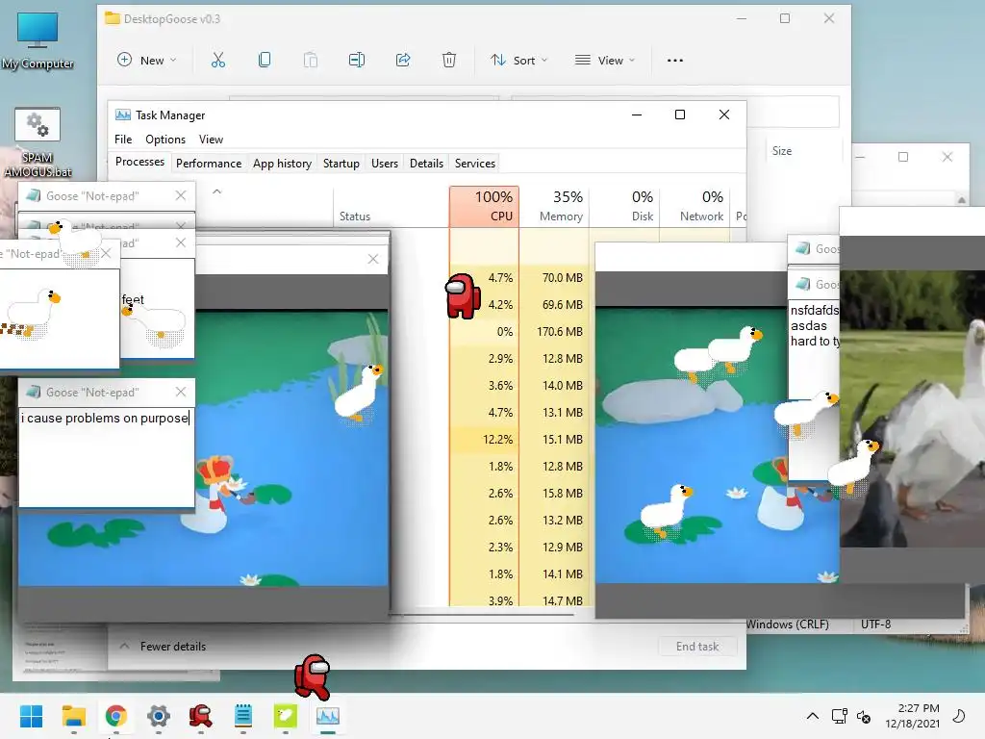
Task: Click the UTF-8 encoding status entry
Action: (x=875, y=624)
